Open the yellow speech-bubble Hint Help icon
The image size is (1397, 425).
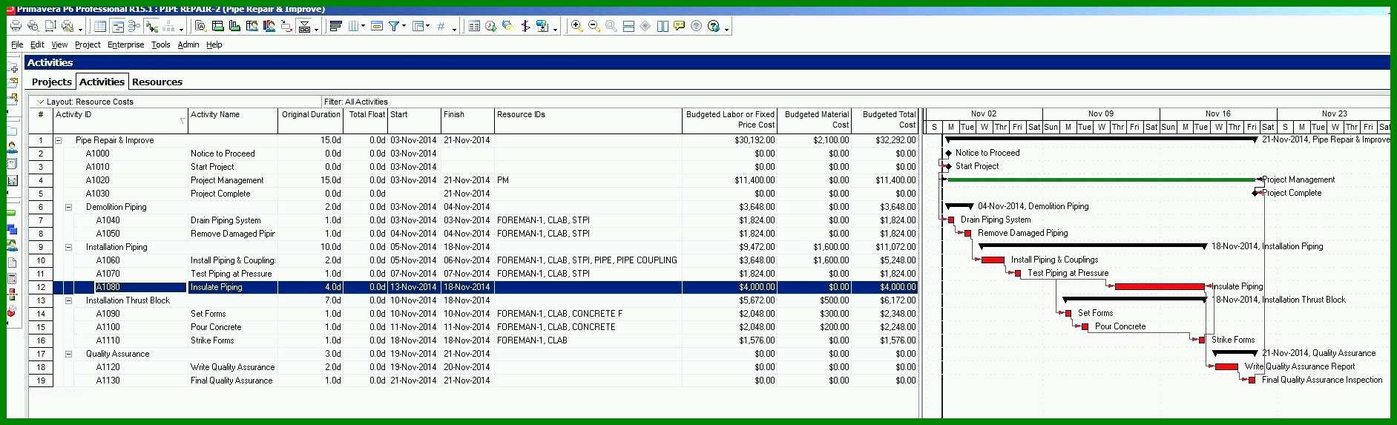[679, 26]
